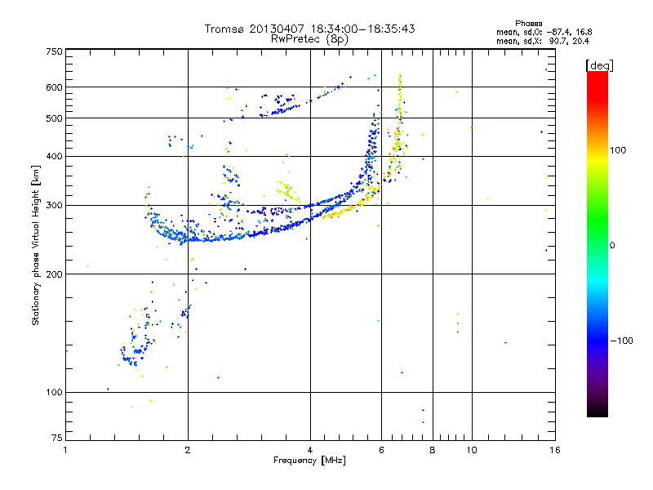This screenshot has width=653, height=490.
Task: Click the y-axis tick label '400'
Action: [54, 156]
